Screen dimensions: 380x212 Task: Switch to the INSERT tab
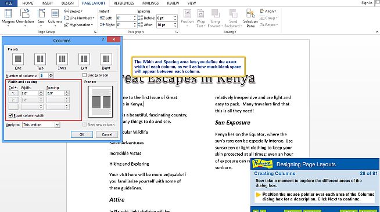(x=47, y=3)
